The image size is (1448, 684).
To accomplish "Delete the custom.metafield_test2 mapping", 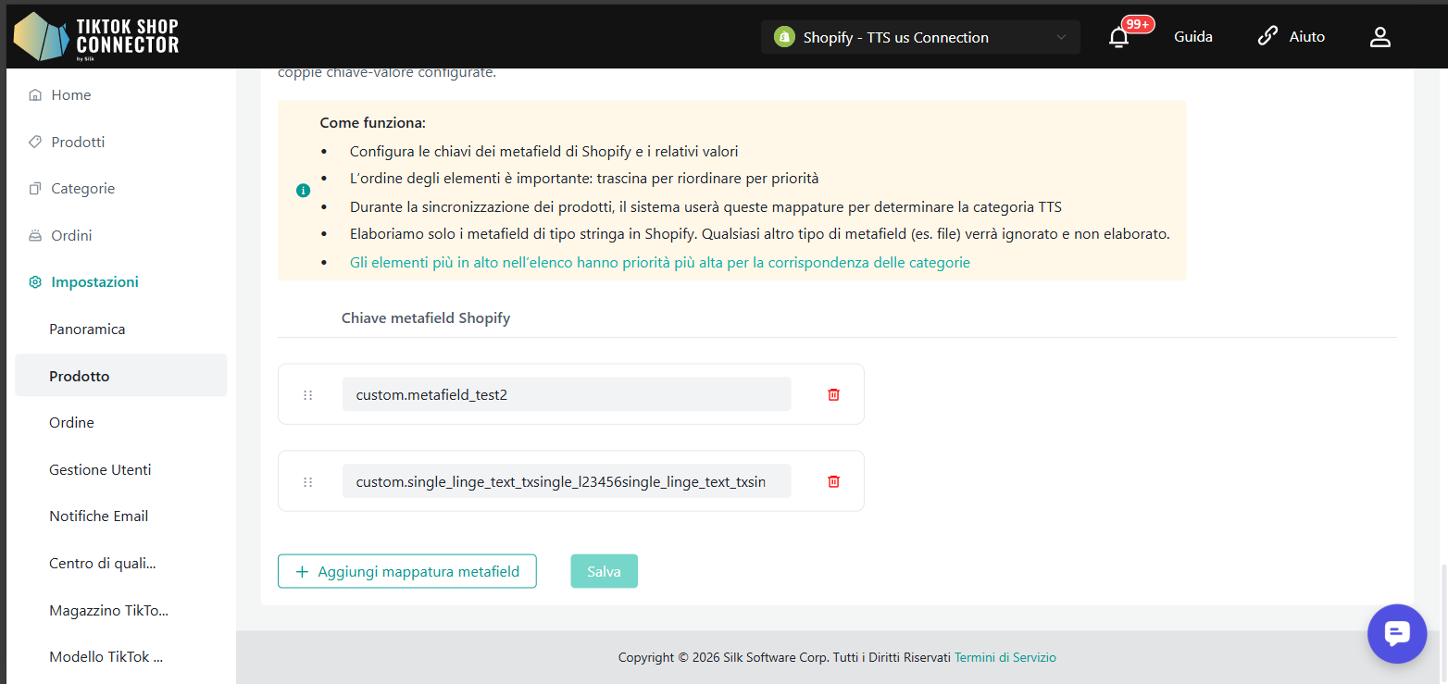I will [x=833, y=394].
